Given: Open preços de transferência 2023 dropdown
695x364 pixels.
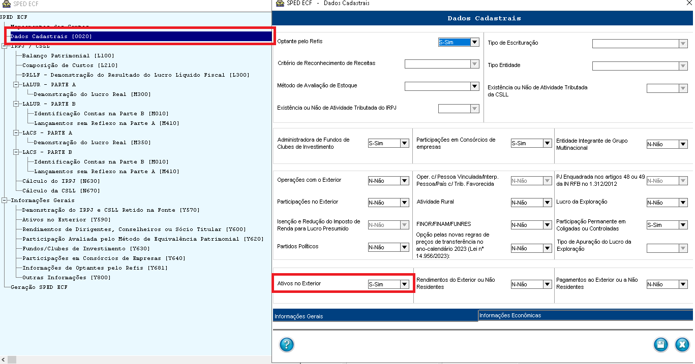Looking at the screenshot, I should coord(547,248).
